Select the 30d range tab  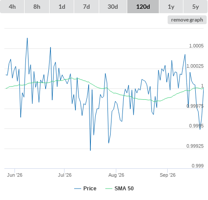[x=113, y=7]
